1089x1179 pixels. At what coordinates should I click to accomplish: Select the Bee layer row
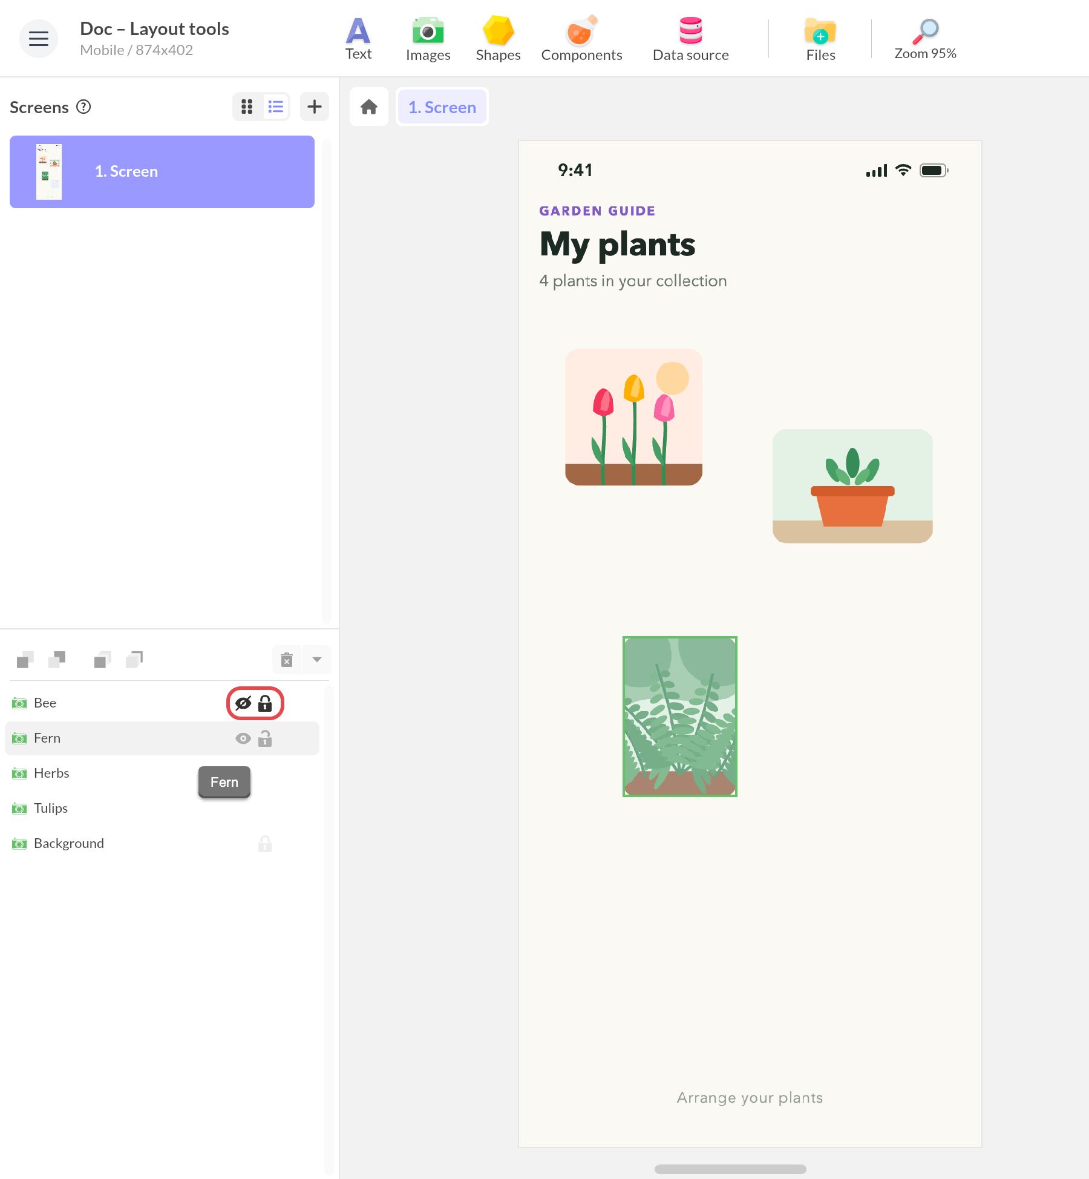click(x=162, y=703)
